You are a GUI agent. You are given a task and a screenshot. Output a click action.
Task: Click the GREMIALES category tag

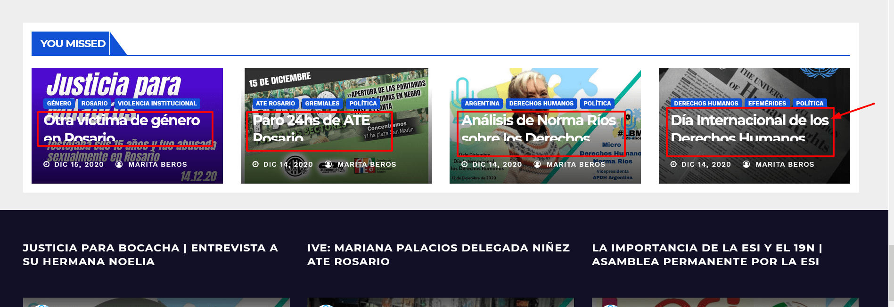322,104
